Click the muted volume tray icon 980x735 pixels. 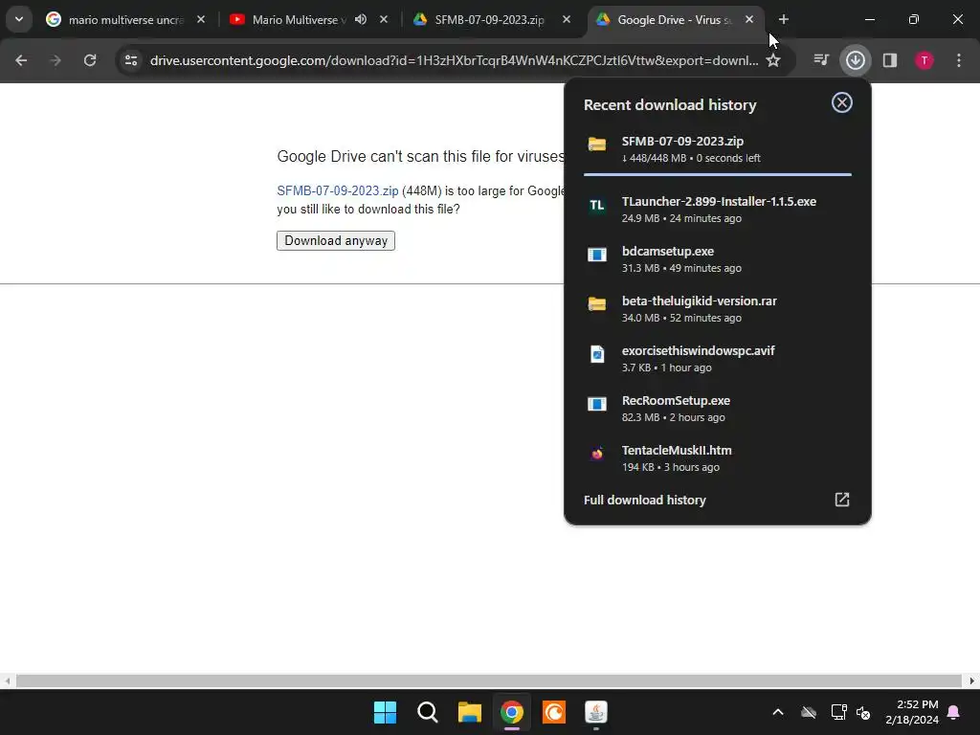pyautogui.click(x=863, y=712)
